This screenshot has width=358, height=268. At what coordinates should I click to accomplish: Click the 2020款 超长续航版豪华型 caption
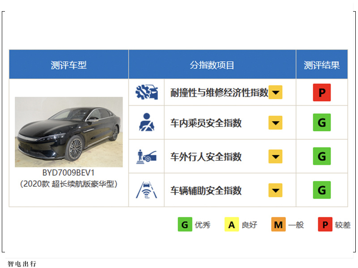pyautogui.click(x=69, y=184)
